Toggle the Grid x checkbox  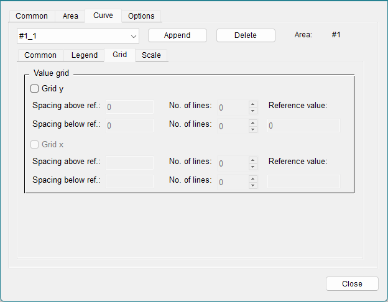click(x=34, y=144)
